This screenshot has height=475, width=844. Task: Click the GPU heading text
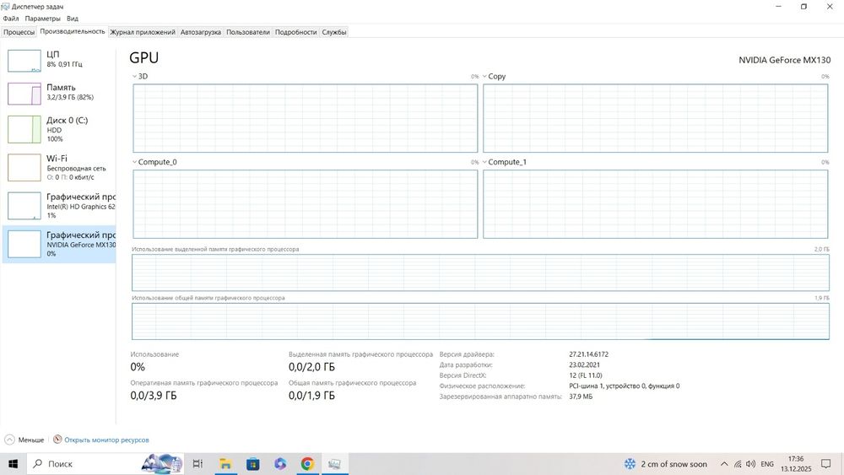point(143,57)
